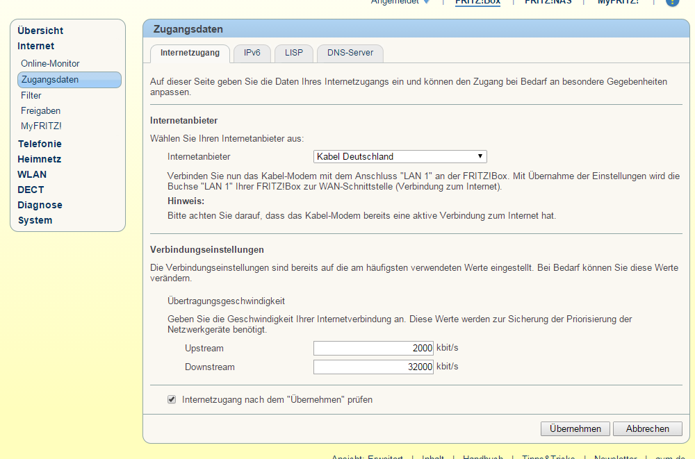Open the Internetanbieter dropdown showing Kabel Deutschland
695x459 pixels.
tap(400, 156)
